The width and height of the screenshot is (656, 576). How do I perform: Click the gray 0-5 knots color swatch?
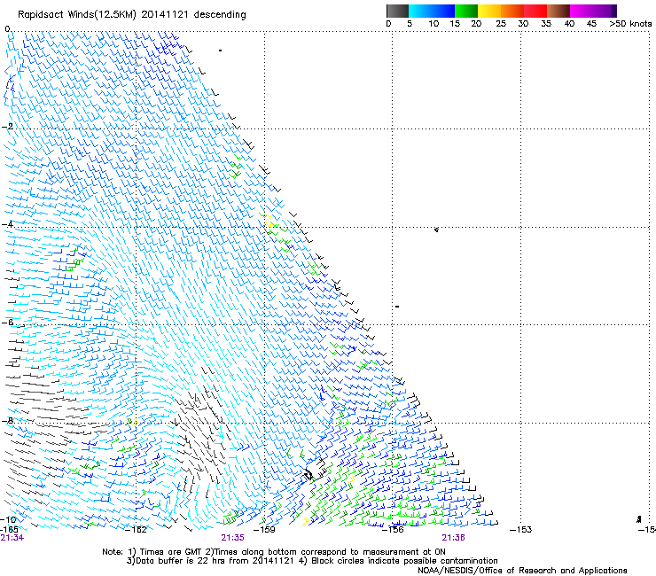pos(397,11)
